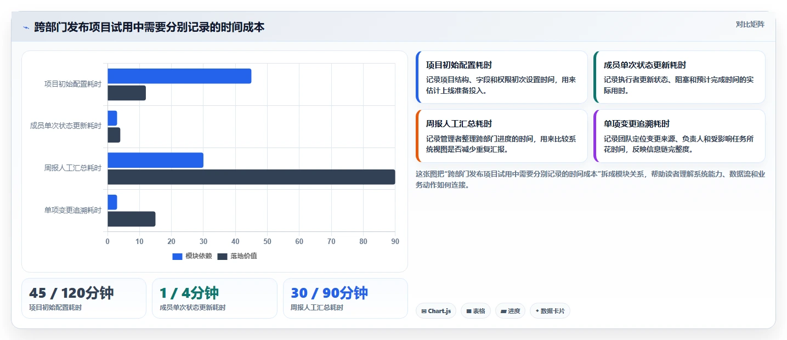Click the Chart.js tag chip
The image size is (787, 340).
(436, 311)
